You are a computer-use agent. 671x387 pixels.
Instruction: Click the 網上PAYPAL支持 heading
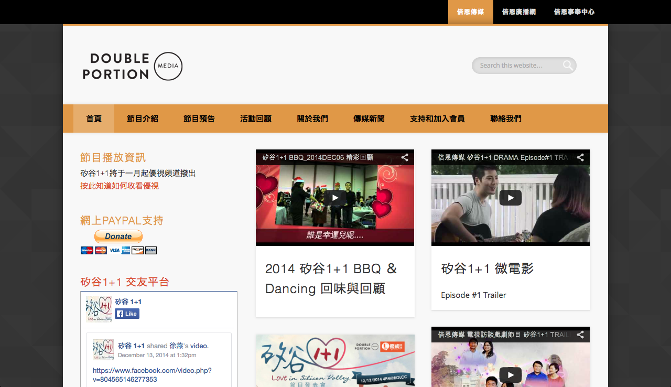[x=122, y=220]
